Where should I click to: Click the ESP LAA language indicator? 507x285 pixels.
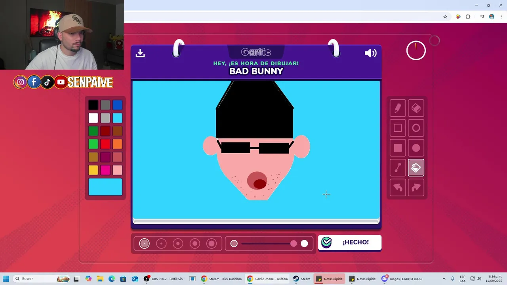(463, 279)
